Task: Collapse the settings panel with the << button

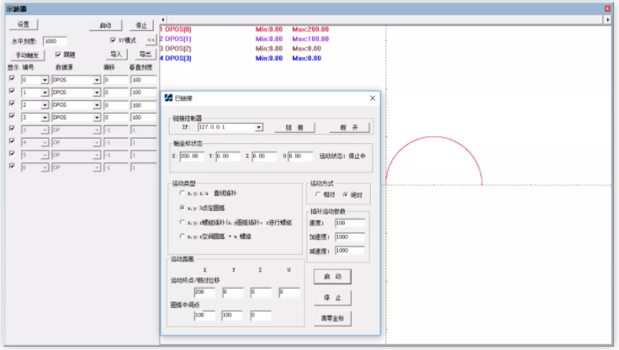Action: pyautogui.click(x=151, y=40)
